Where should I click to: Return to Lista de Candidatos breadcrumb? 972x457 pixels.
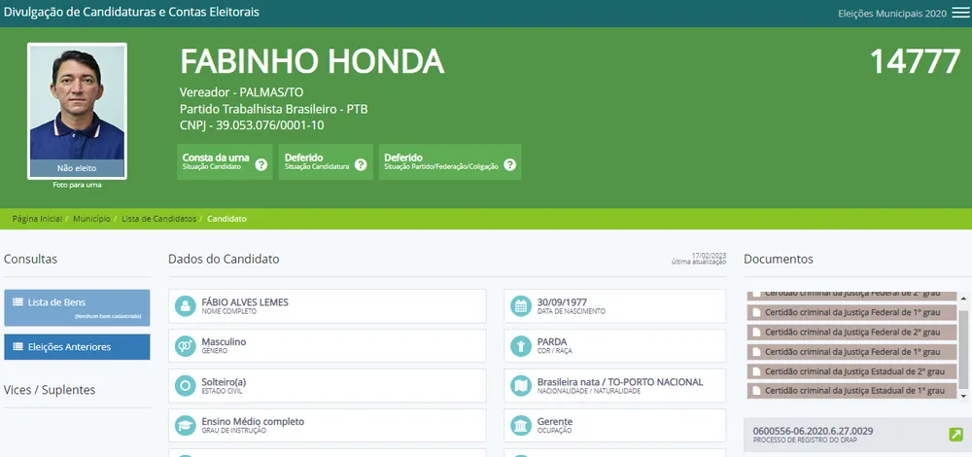click(x=158, y=219)
